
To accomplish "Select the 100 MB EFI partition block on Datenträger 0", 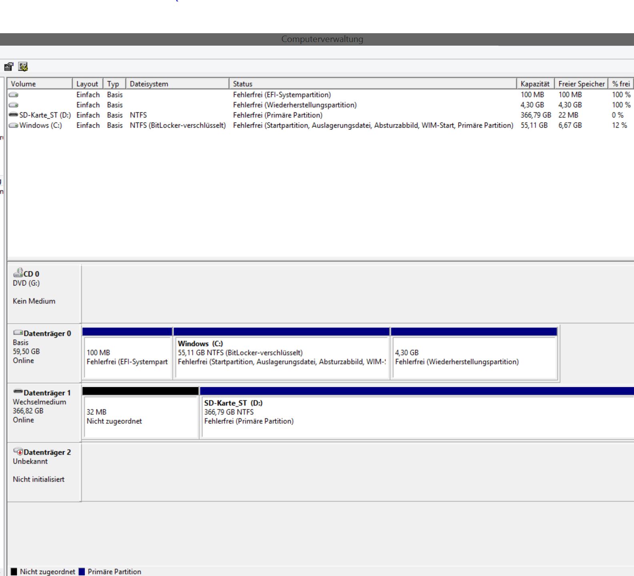I will point(127,354).
